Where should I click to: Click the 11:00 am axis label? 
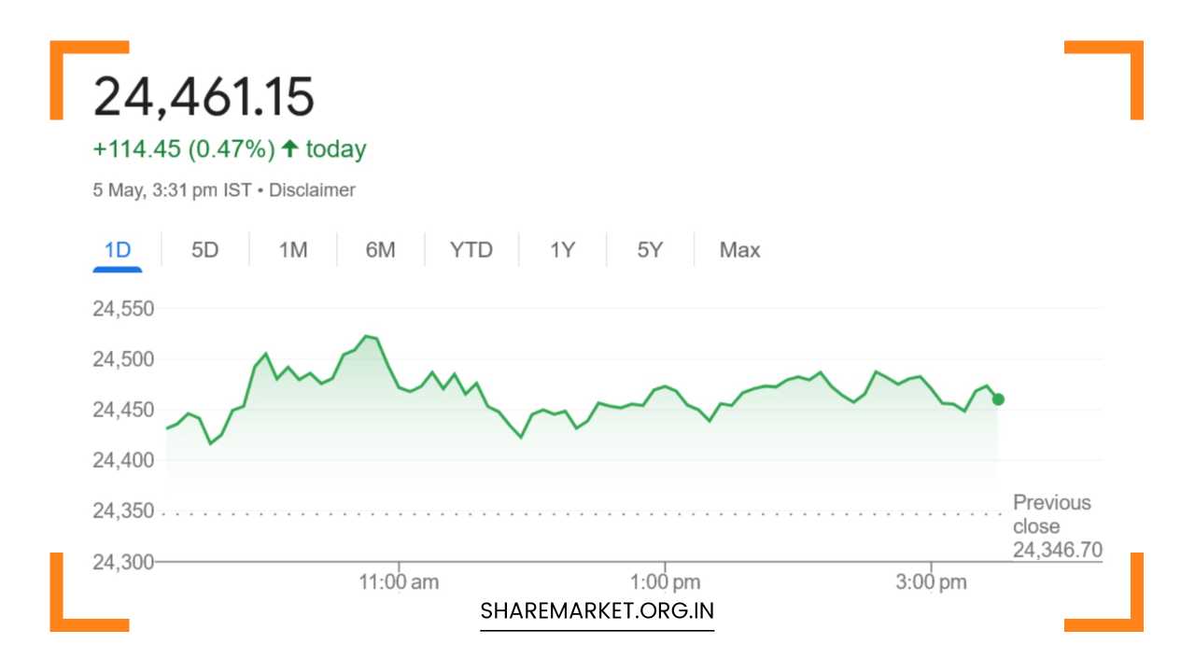pos(399,582)
